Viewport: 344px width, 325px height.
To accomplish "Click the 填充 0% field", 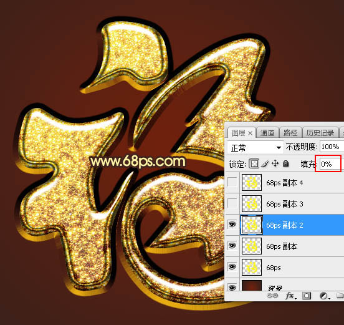I will [330, 164].
